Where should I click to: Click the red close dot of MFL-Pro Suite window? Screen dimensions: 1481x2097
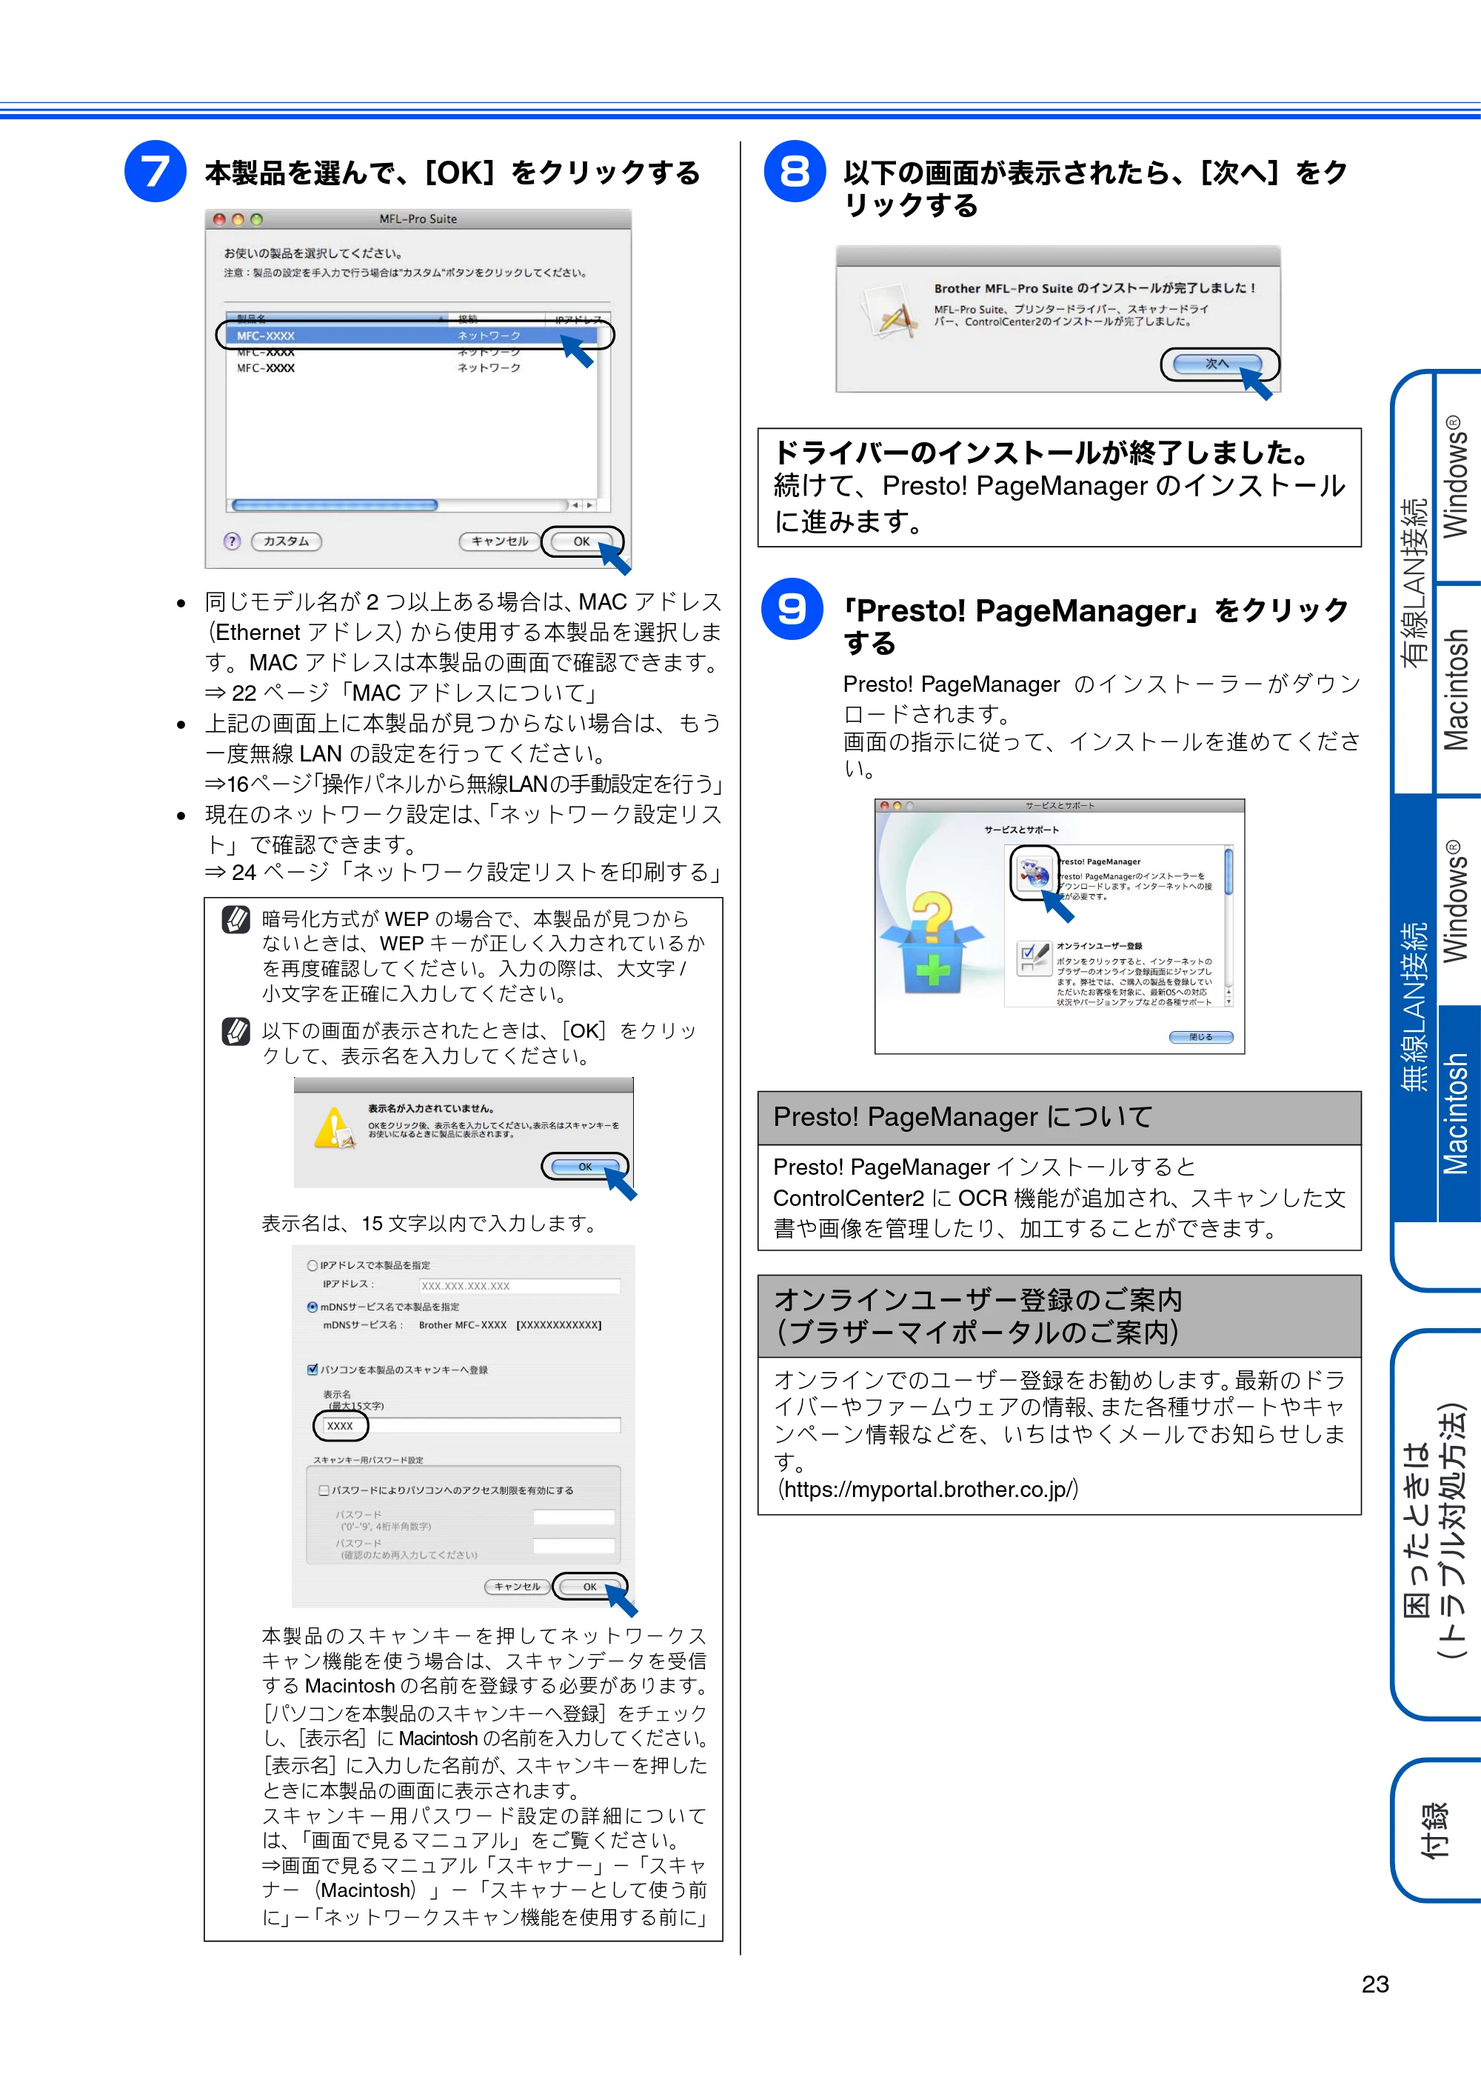point(219,219)
